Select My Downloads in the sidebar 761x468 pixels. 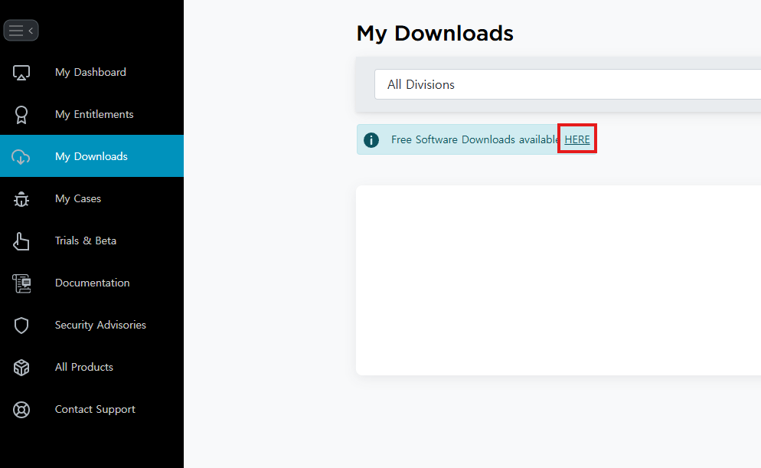(92, 156)
